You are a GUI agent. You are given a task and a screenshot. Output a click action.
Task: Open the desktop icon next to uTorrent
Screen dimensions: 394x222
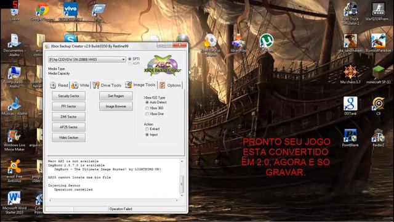tap(238, 43)
